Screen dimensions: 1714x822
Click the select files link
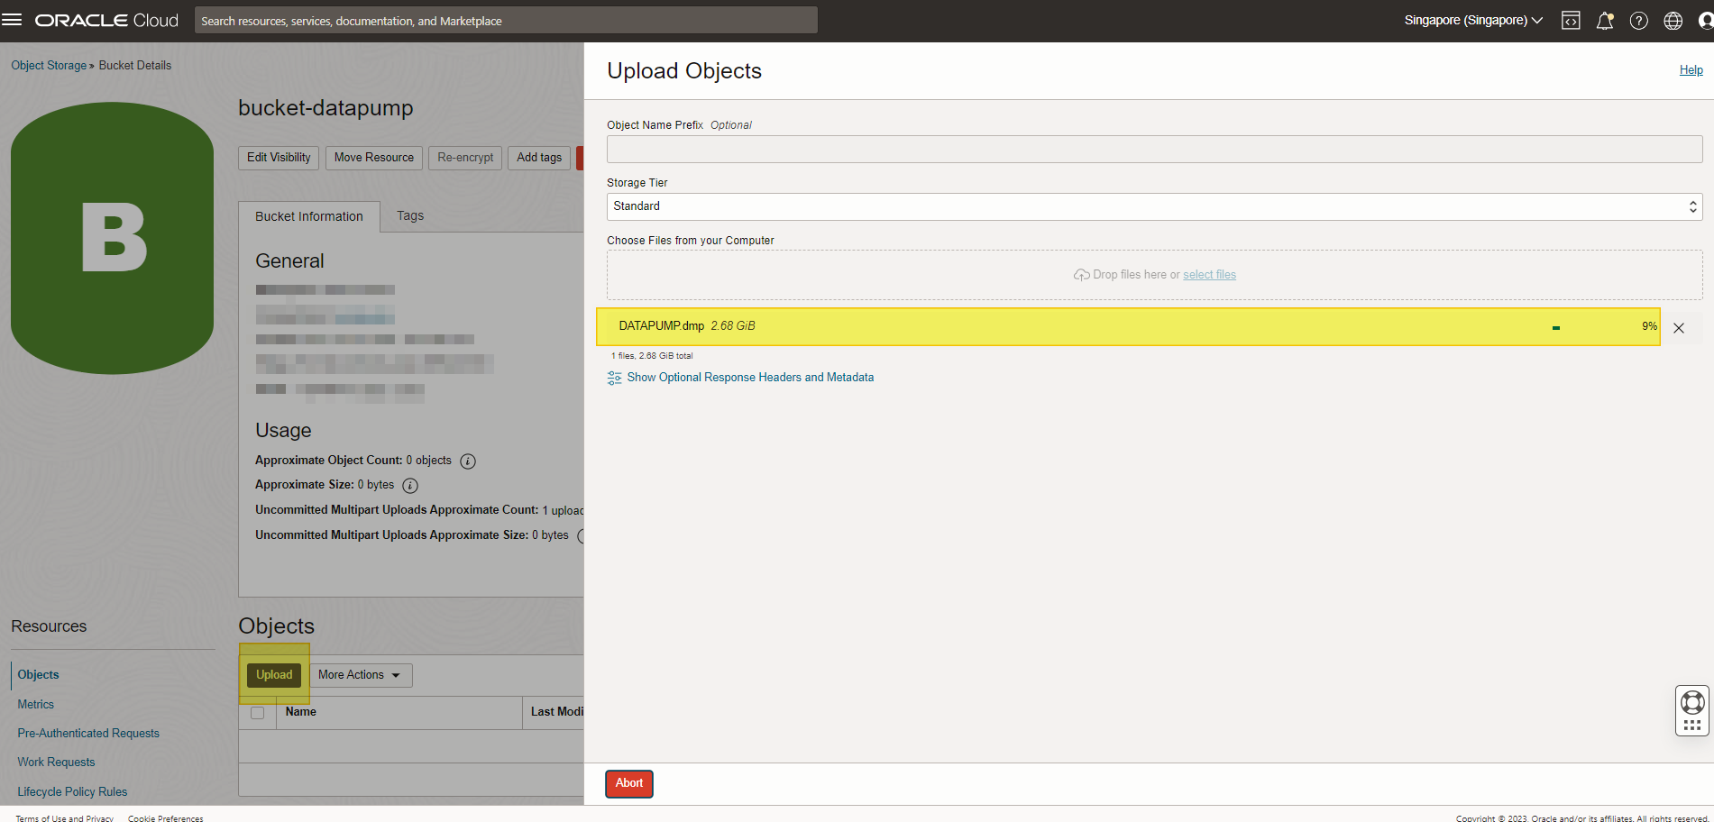[1209, 275]
